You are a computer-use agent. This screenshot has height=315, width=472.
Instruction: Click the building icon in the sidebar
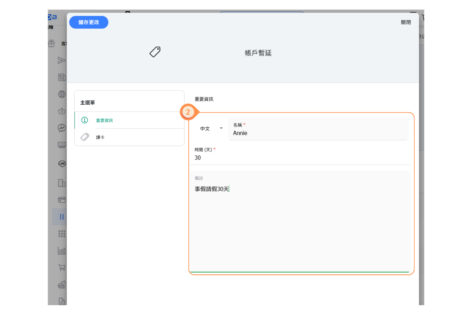(62, 183)
